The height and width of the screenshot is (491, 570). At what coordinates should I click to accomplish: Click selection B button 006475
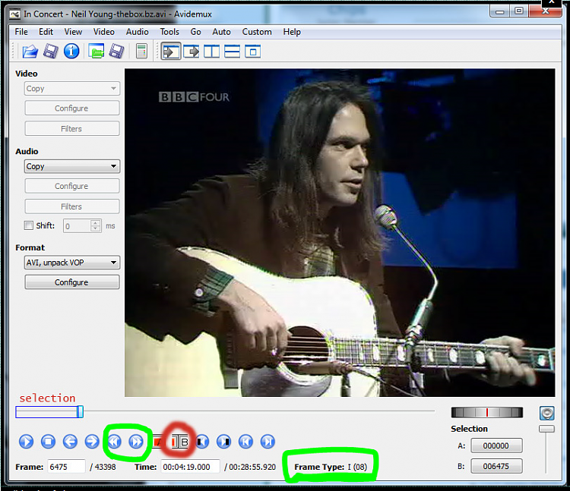coord(496,466)
